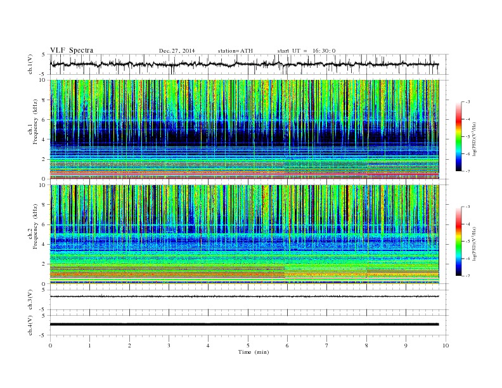
Task: Click the log(PSD) label beside ch.2 color bar
Action: click(475, 244)
